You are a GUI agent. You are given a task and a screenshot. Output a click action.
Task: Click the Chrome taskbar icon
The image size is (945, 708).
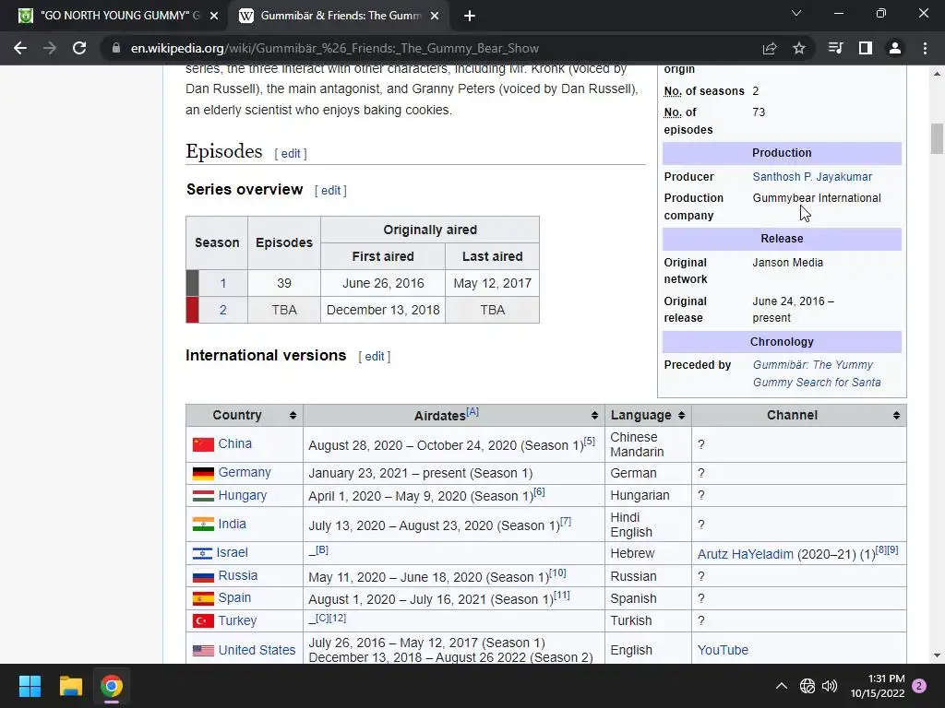[112, 686]
